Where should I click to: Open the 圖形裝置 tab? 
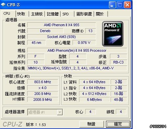coord(84,14)
